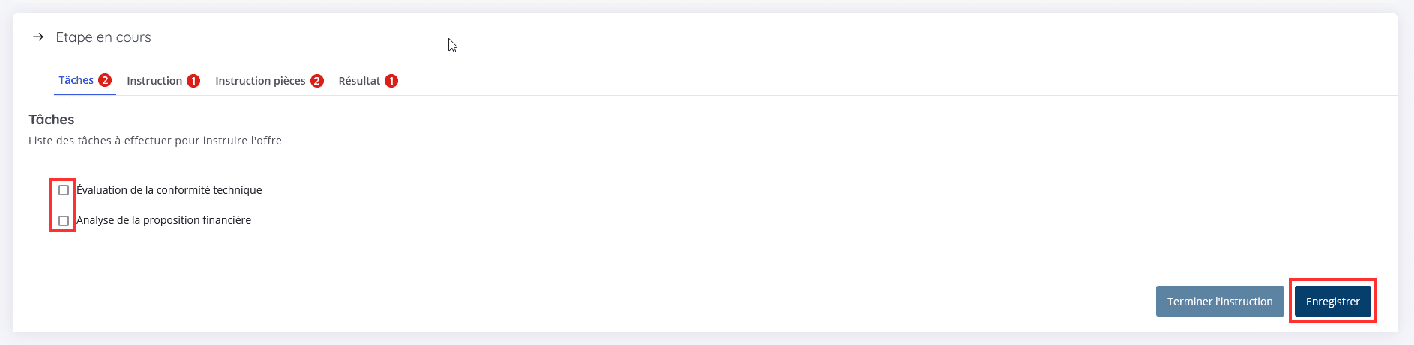
Task: Click the Liste des tâches description text
Action: tap(155, 141)
